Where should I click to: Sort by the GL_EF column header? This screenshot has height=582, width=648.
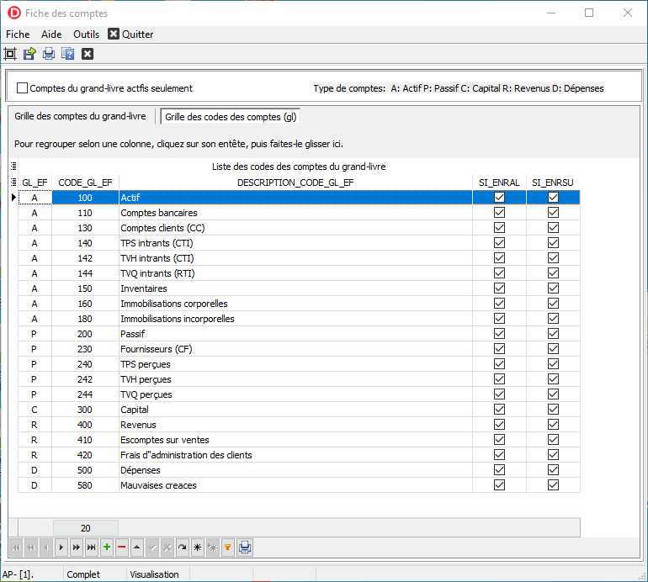click(x=35, y=183)
